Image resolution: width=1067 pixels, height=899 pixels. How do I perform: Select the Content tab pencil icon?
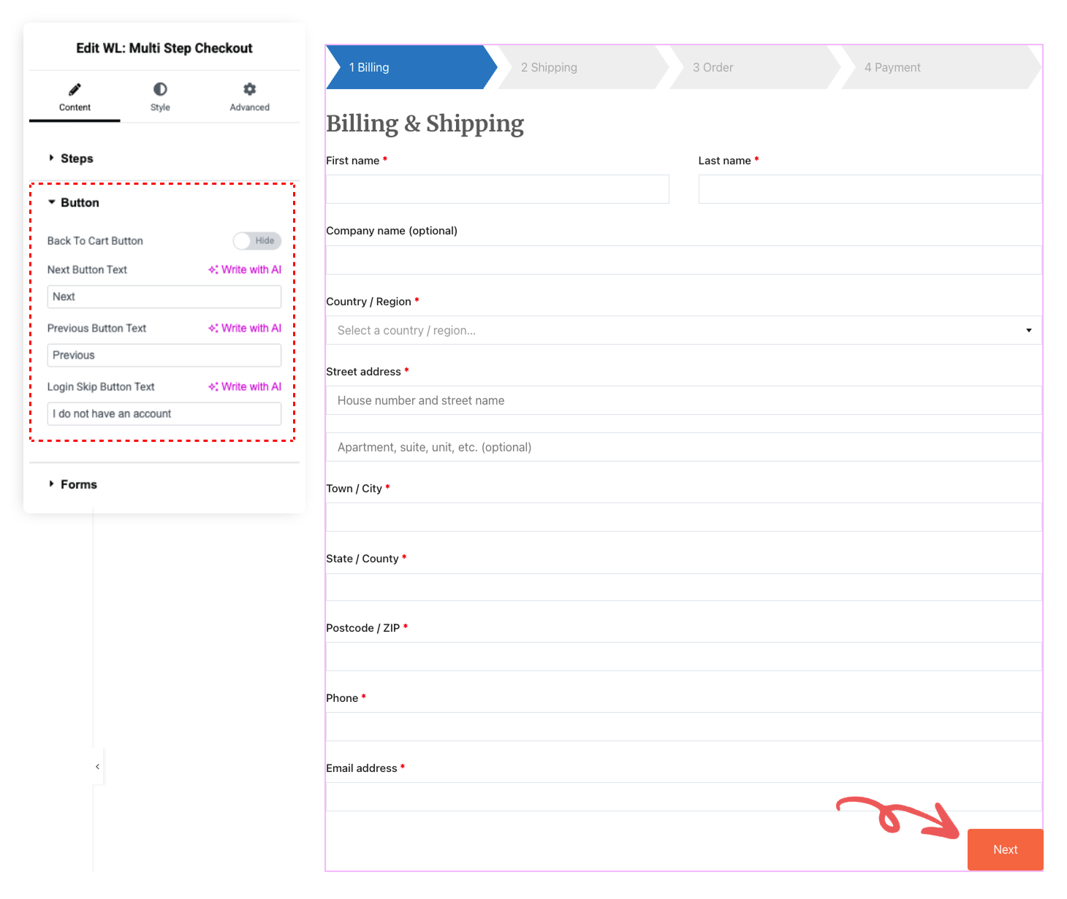pos(75,96)
